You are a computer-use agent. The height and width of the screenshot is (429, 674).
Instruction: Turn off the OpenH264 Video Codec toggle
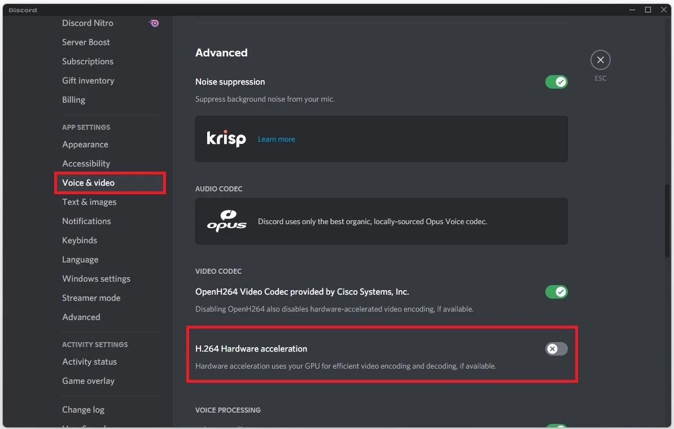(x=556, y=292)
